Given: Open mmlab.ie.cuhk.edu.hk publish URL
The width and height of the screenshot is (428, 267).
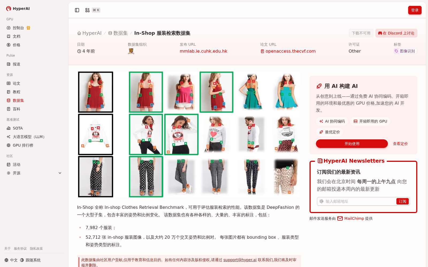Looking at the screenshot, I should (203, 51).
